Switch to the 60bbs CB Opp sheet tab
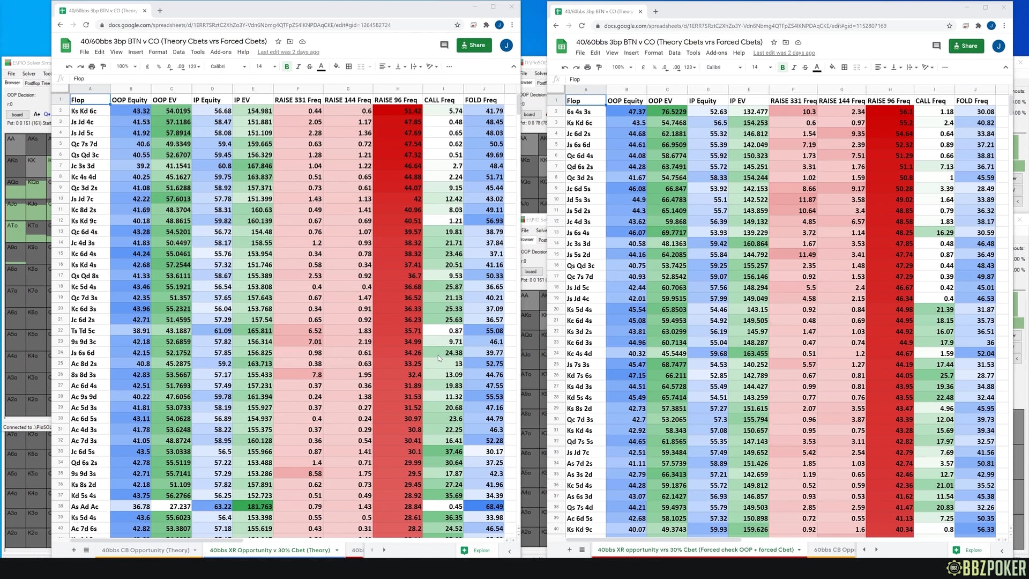 (833, 550)
